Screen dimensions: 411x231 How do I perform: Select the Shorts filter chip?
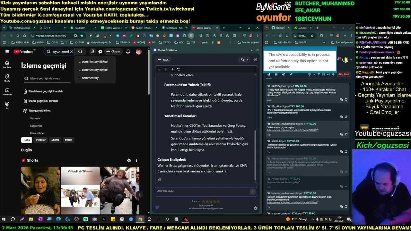click(55, 140)
